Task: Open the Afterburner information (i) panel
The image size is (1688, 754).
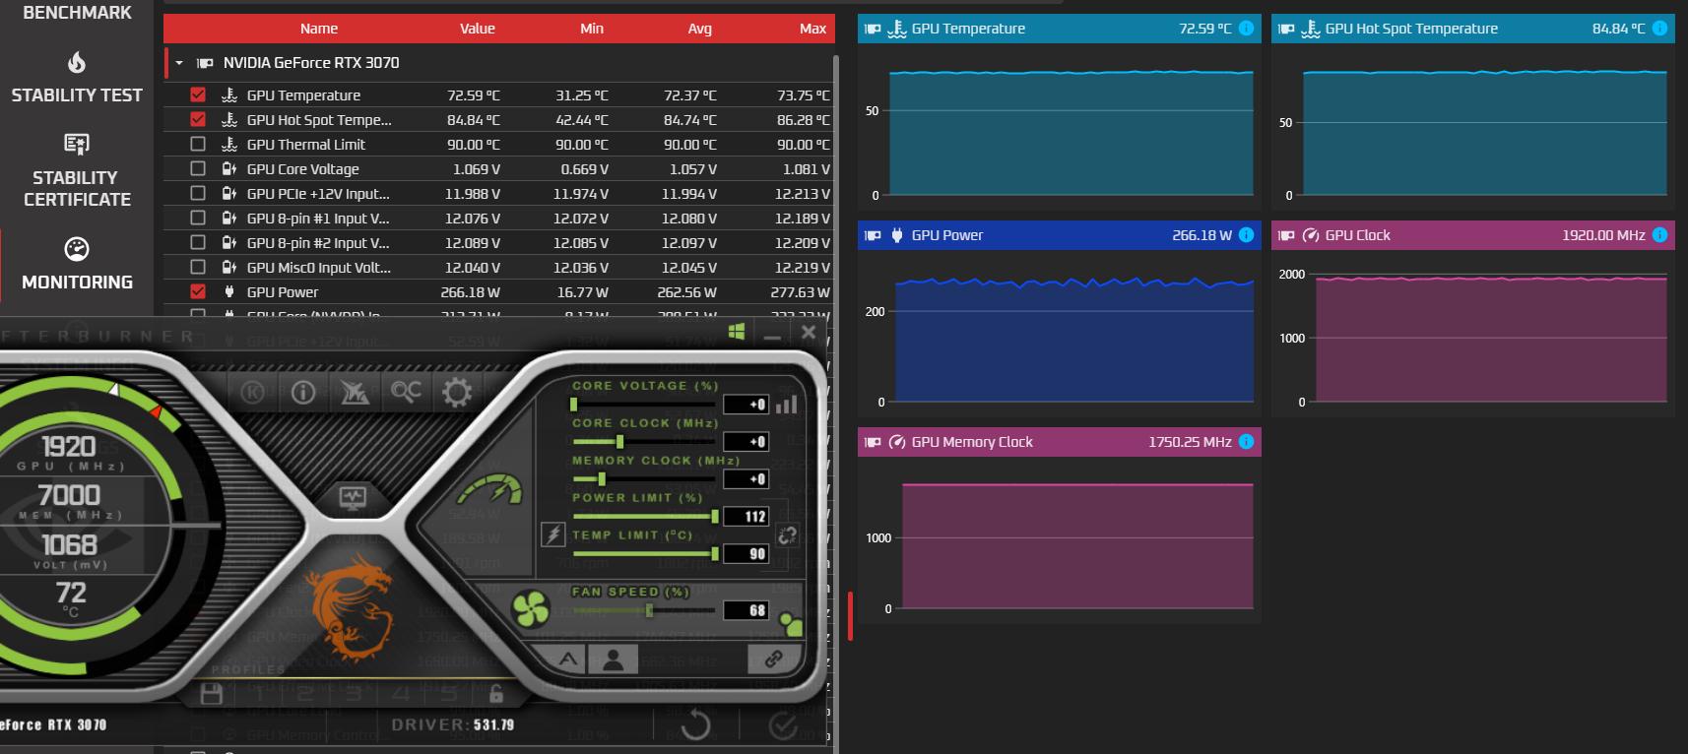Action: click(x=303, y=393)
